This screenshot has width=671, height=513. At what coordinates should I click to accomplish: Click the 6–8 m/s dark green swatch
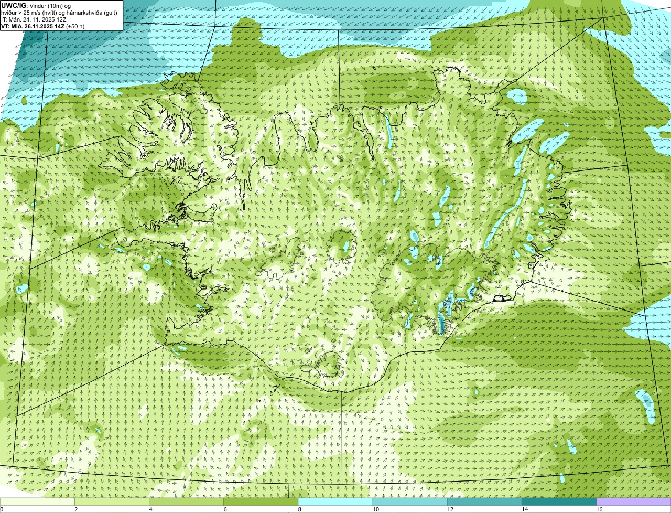[x=261, y=502]
